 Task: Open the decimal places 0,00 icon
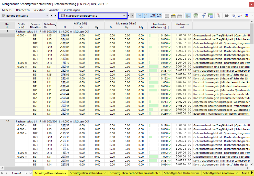(210, 16)
